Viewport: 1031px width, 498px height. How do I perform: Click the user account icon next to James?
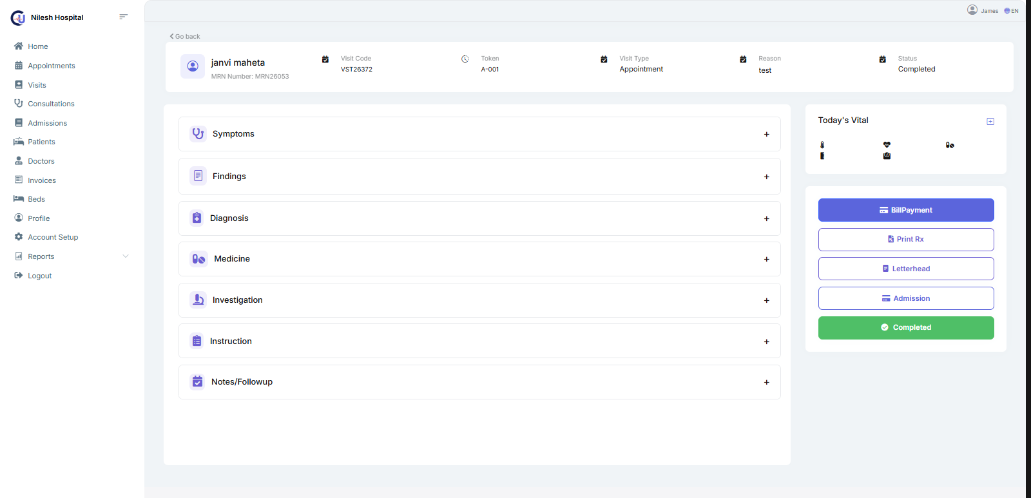(x=972, y=10)
